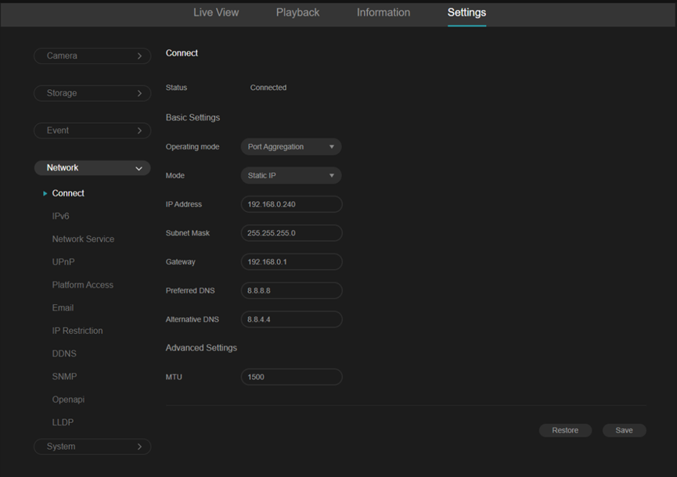Switch to the Live View tab

[x=216, y=13]
